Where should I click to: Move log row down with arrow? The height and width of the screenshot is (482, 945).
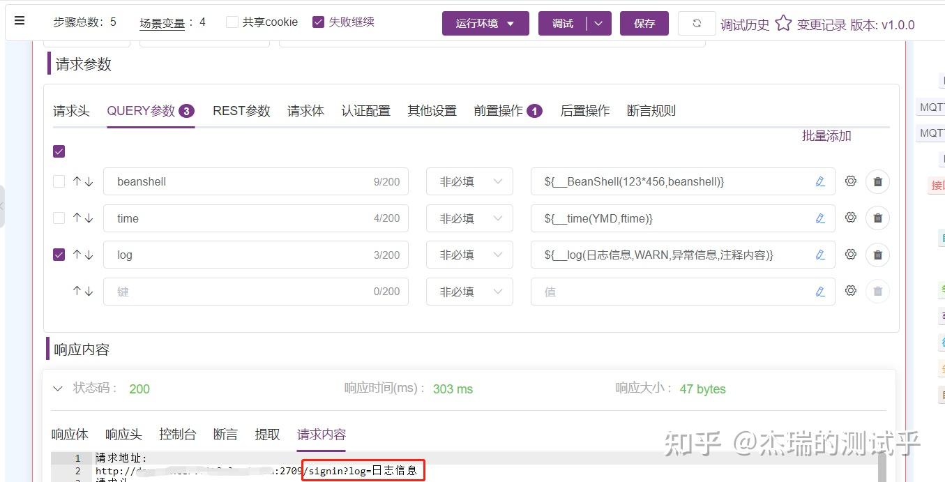(89, 255)
